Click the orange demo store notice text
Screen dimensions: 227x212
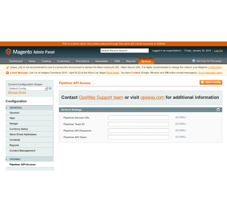click(x=114, y=44)
